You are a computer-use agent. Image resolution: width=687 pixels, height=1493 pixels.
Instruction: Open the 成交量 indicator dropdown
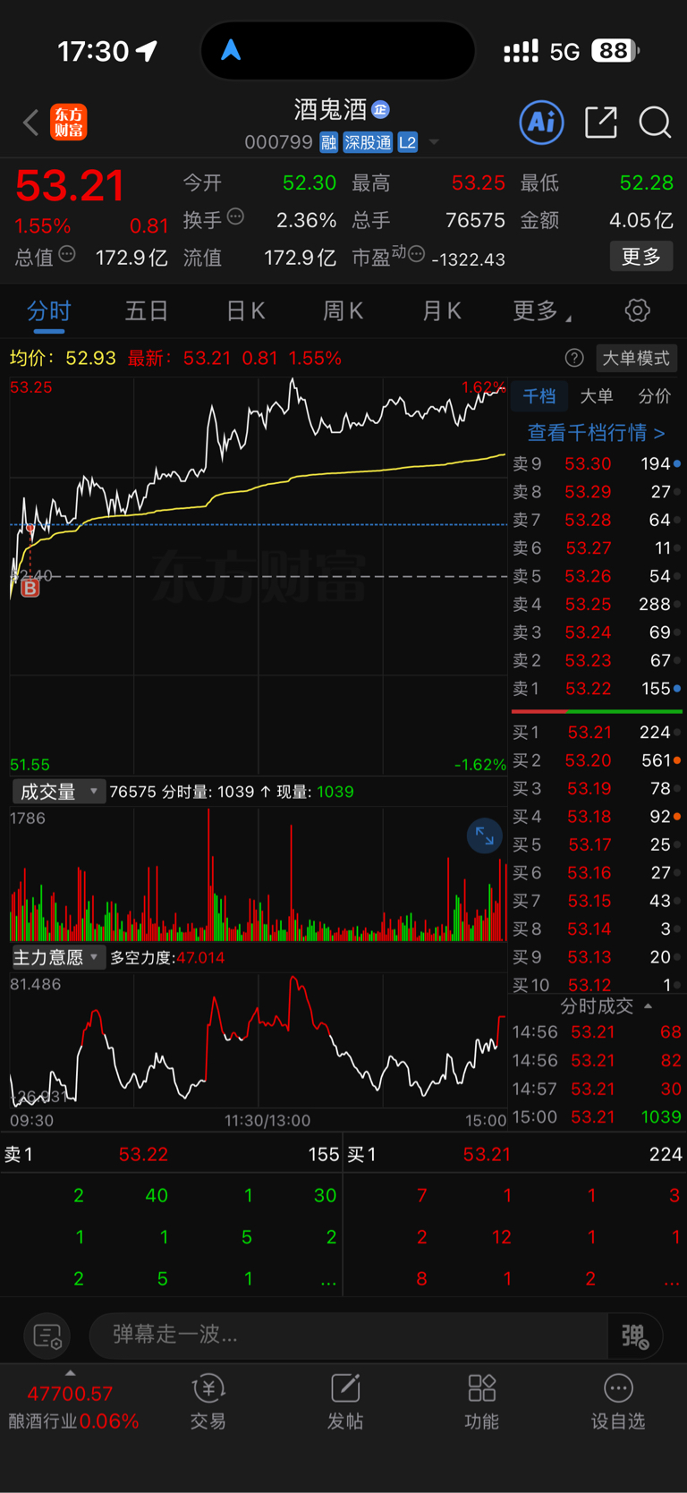click(x=59, y=792)
